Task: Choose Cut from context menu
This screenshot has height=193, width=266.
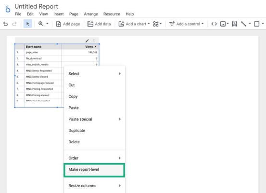Action: point(94,85)
